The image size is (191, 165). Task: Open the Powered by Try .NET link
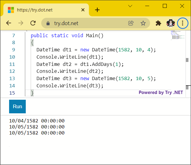(x=161, y=92)
